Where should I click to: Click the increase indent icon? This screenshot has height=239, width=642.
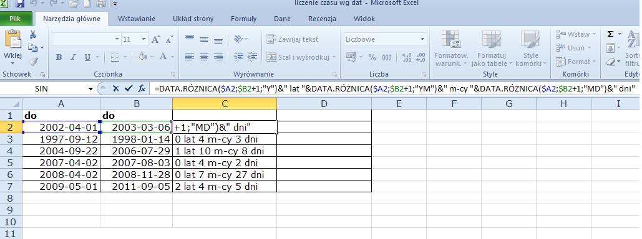(252, 57)
